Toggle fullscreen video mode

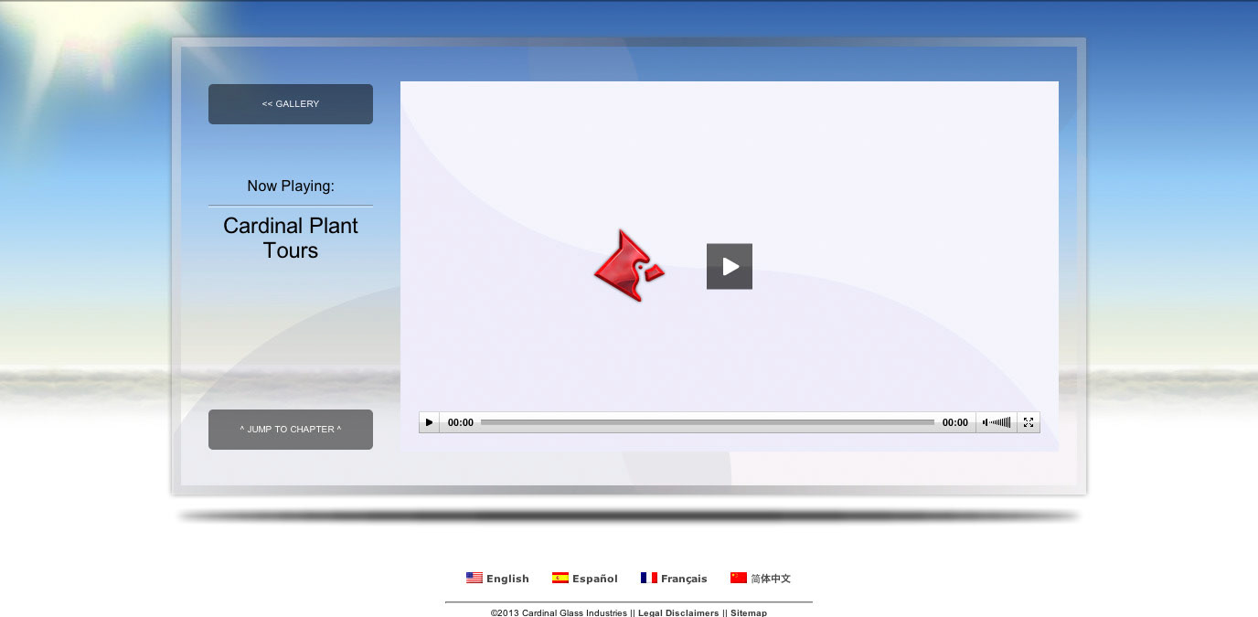pos(1029,422)
